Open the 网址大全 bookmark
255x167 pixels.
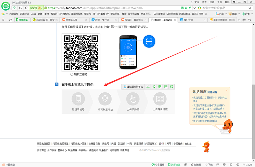(14, 14)
